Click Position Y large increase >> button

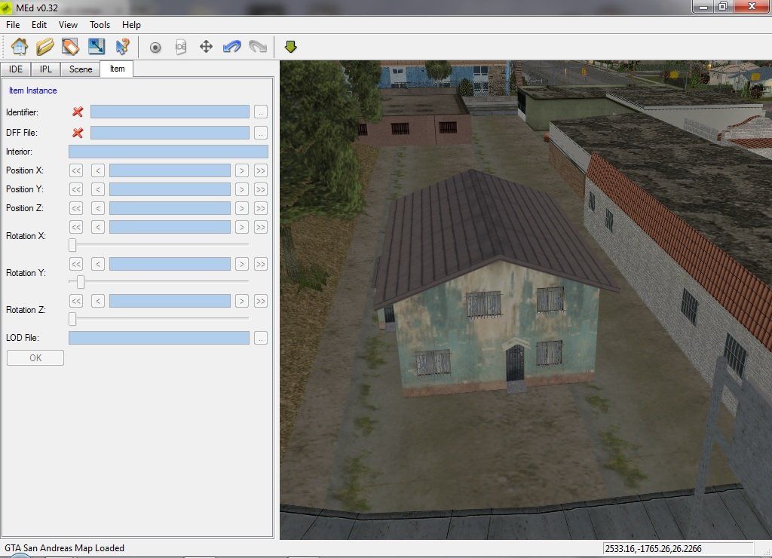[x=260, y=189]
